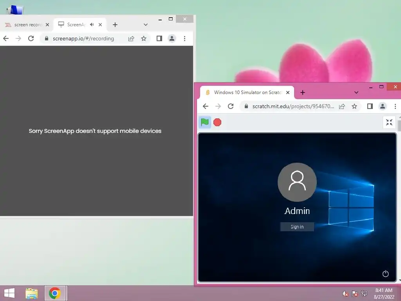Open tab search dropdown in Scratch window
Image resolution: width=401 pixels, height=301 pixels.
pyautogui.click(x=356, y=92)
